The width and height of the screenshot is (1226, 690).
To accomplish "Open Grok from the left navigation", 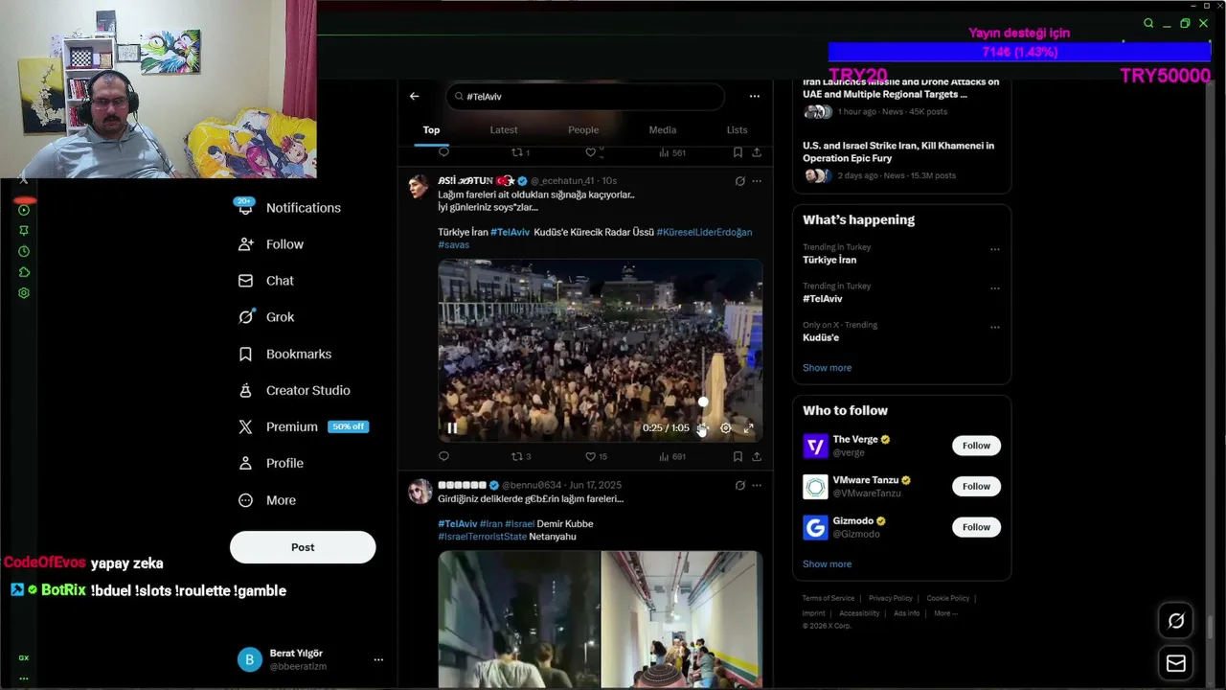I will (x=266, y=317).
